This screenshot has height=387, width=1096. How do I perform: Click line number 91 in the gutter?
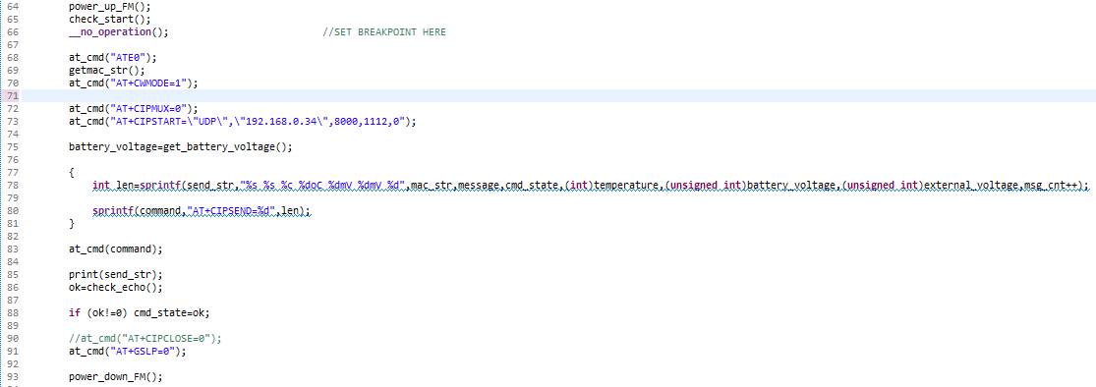tap(12, 351)
